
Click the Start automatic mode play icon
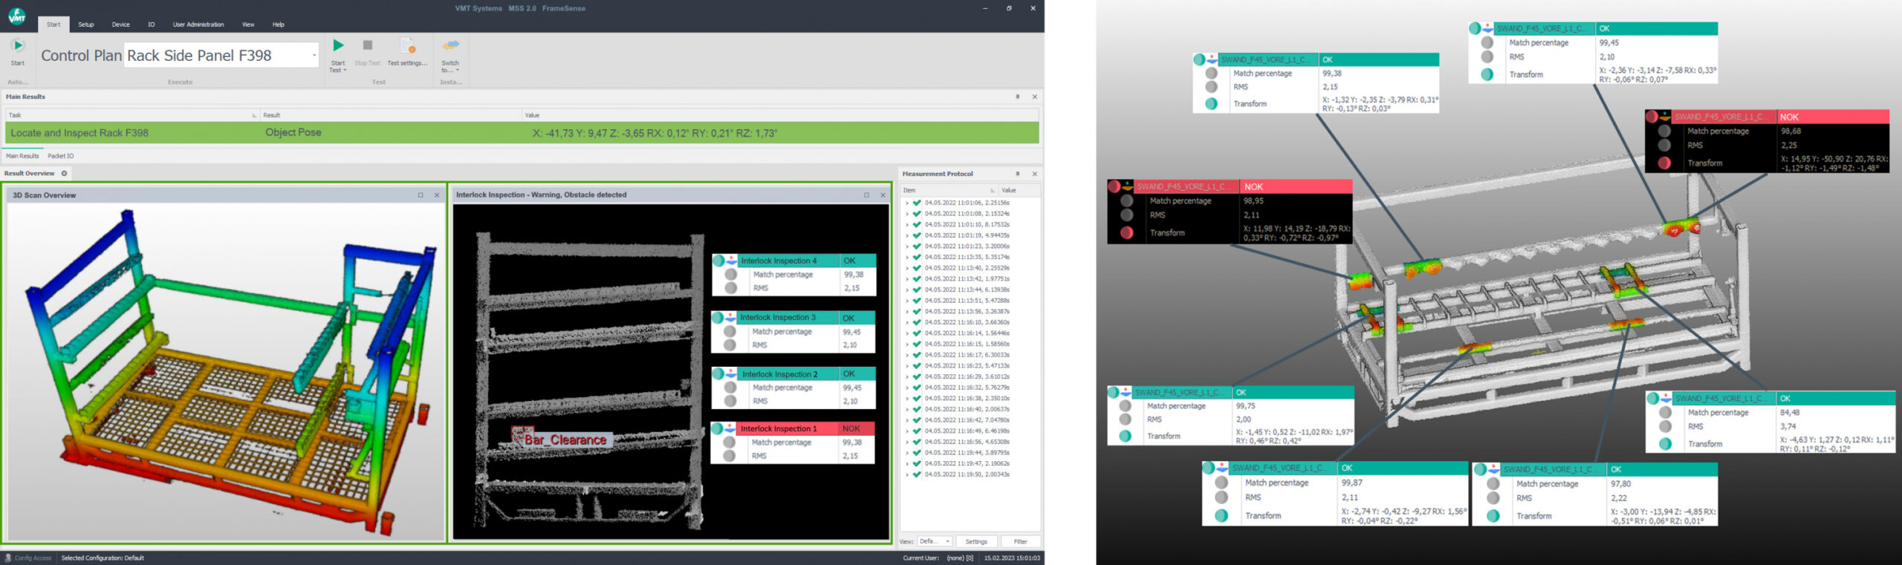coord(17,46)
